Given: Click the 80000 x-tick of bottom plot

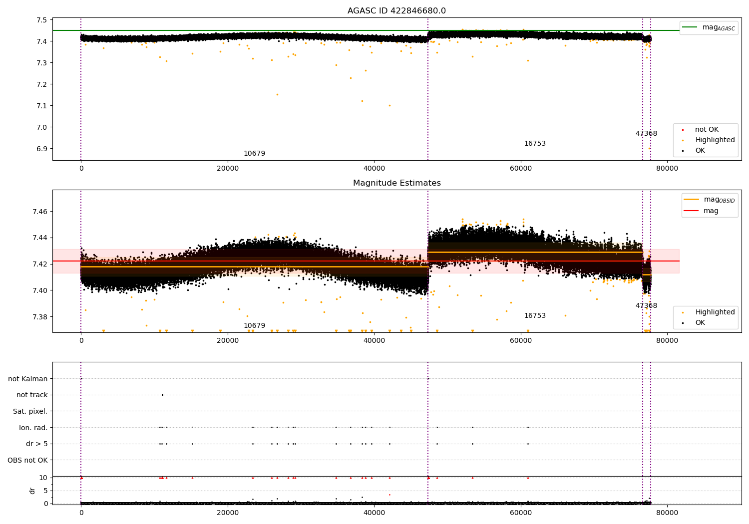Looking at the screenshot, I should 667,513.
